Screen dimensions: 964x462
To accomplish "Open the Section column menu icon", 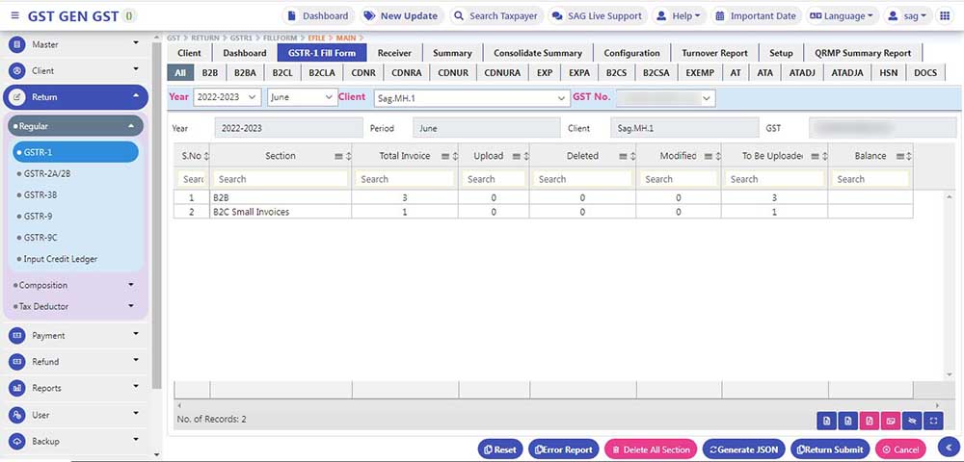I will click(x=338, y=156).
